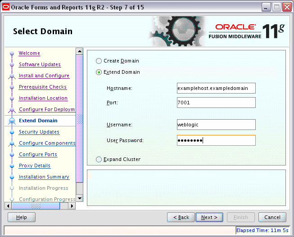Click the Username input field
Screen dimensions: 294x237
tap(216, 125)
